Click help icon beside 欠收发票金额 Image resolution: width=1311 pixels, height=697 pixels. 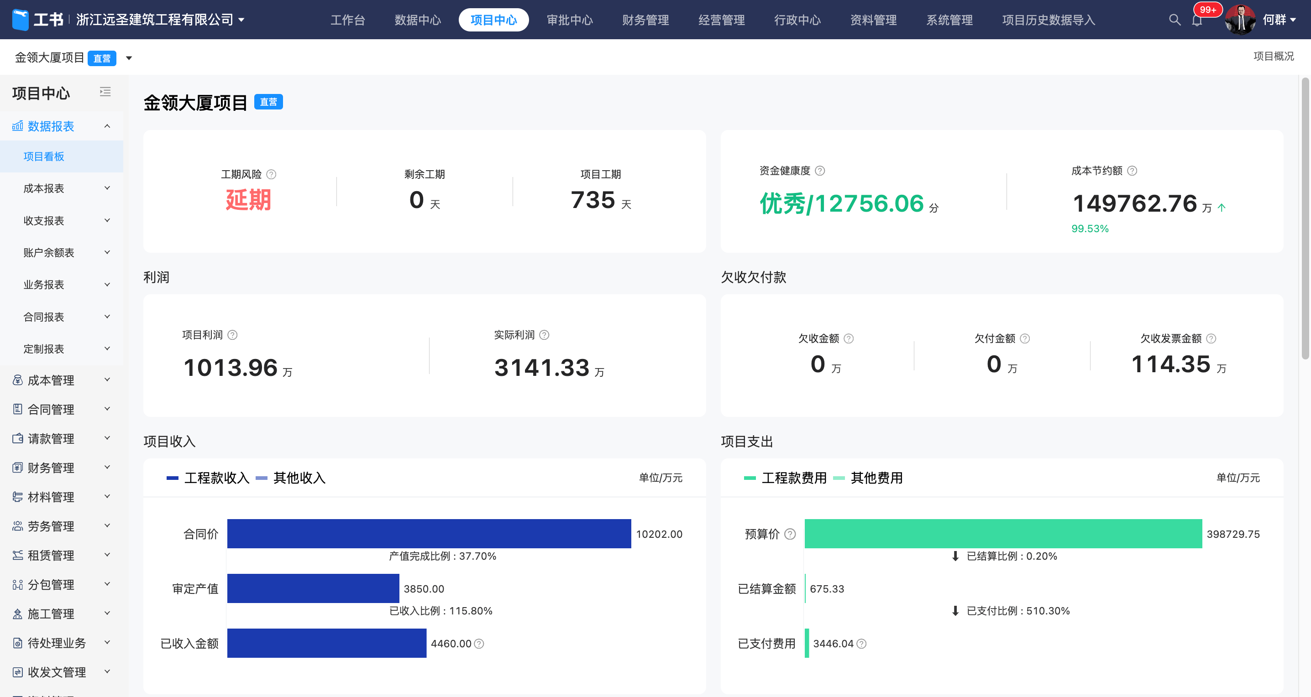[1211, 338]
